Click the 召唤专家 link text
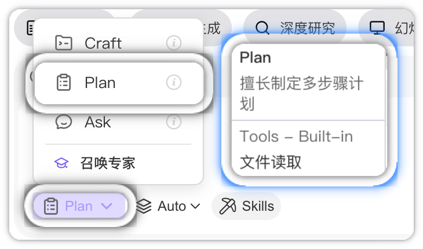This screenshot has width=423, height=249. pyautogui.click(x=108, y=163)
